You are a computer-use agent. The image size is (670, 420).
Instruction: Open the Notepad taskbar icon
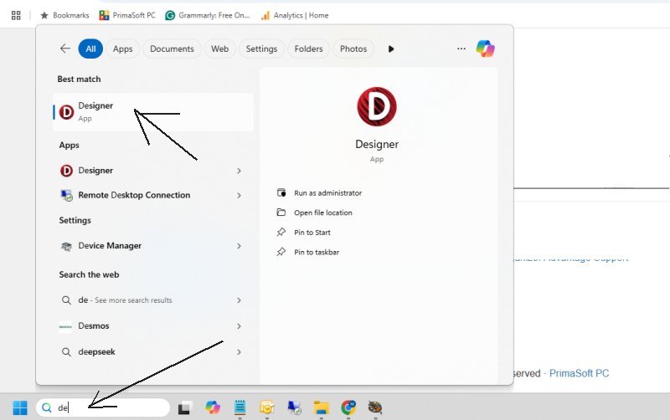coord(240,407)
